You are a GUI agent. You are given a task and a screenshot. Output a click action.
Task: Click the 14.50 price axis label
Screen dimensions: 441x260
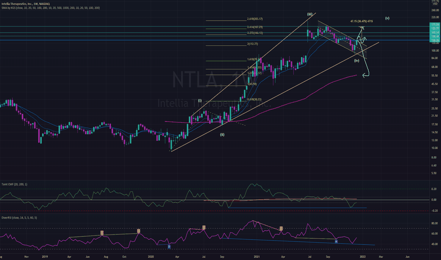click(x=435, y=132)
